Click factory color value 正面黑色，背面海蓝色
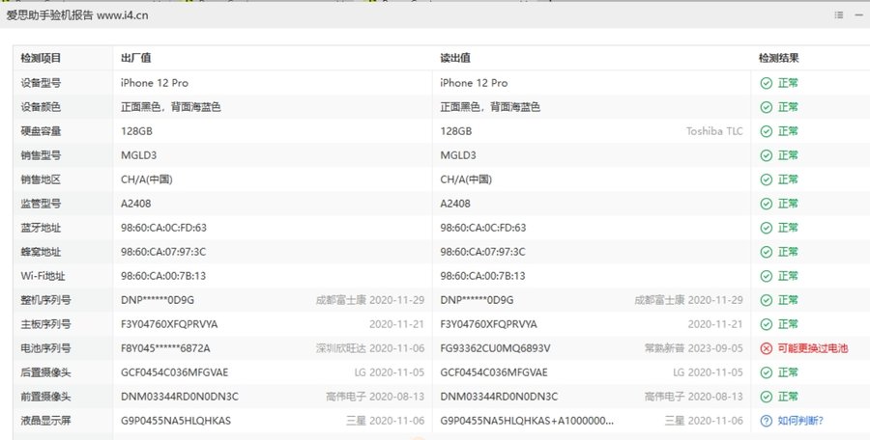 pos(171,107)
